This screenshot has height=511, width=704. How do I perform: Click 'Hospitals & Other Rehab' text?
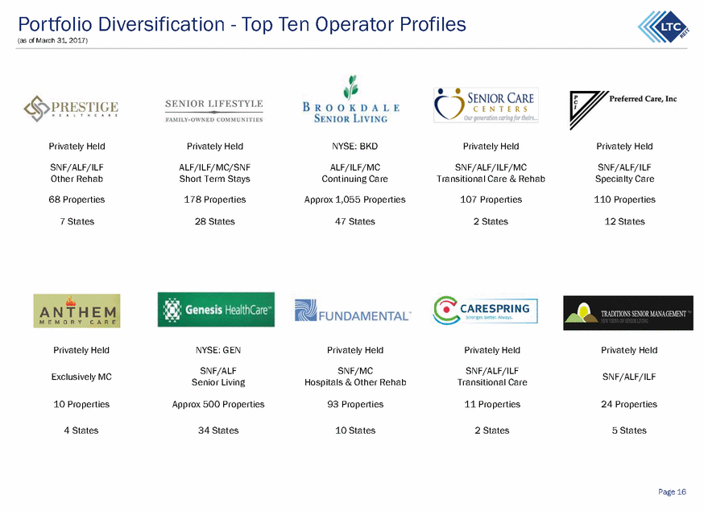pyautogui.click(x=355, y=382)
